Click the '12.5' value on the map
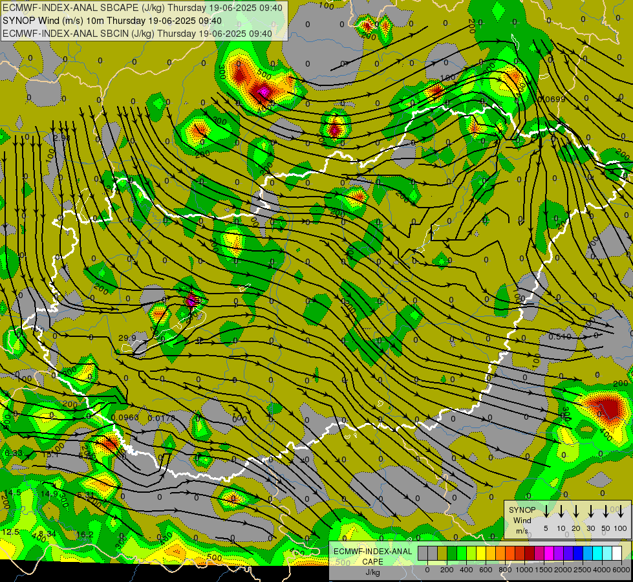 pyautogui.click(x=10, y=532)
